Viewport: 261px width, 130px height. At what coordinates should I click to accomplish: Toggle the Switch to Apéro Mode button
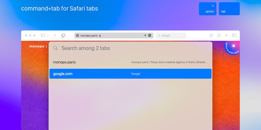click(x=232, y=47)
